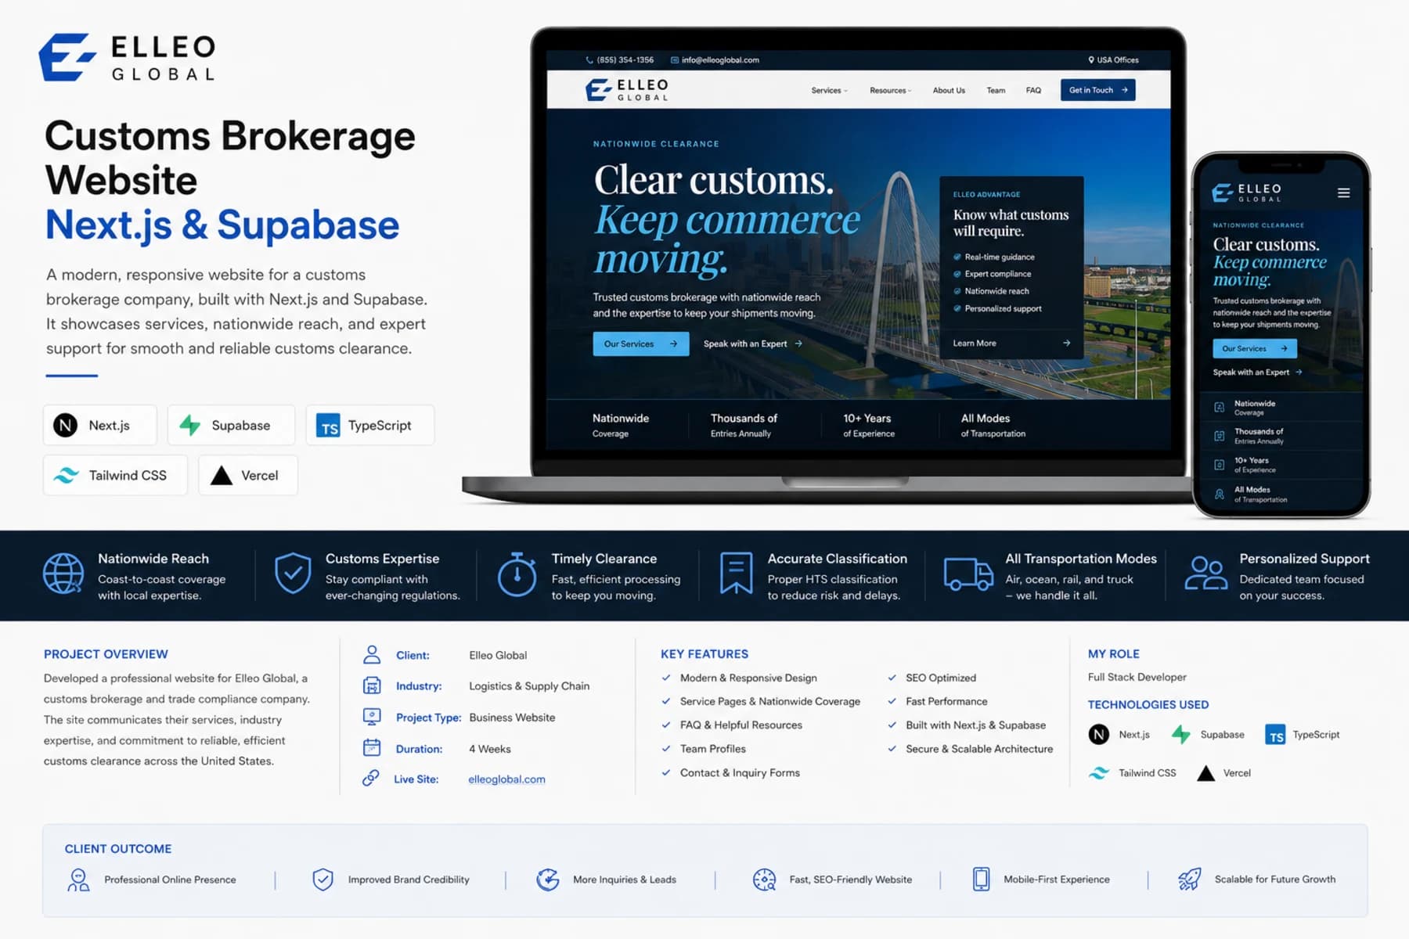Click the Personalized support checkmark item
The width and height of the screenshot is (1409, 939).
996,308
